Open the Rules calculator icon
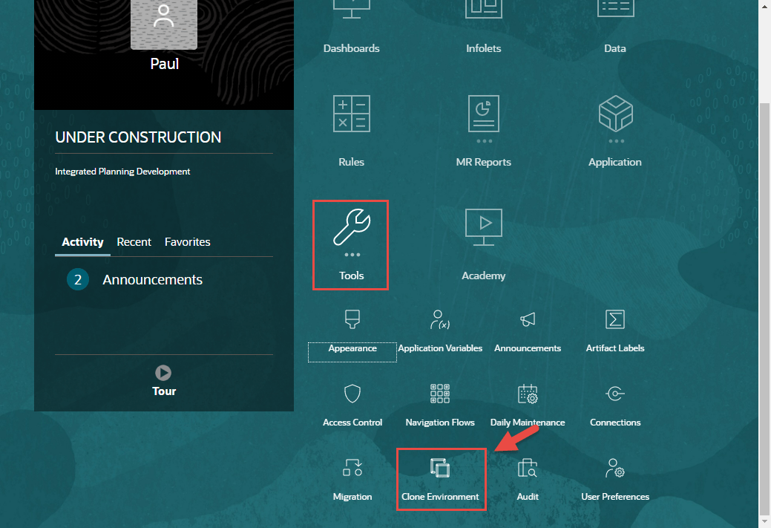 351,114
